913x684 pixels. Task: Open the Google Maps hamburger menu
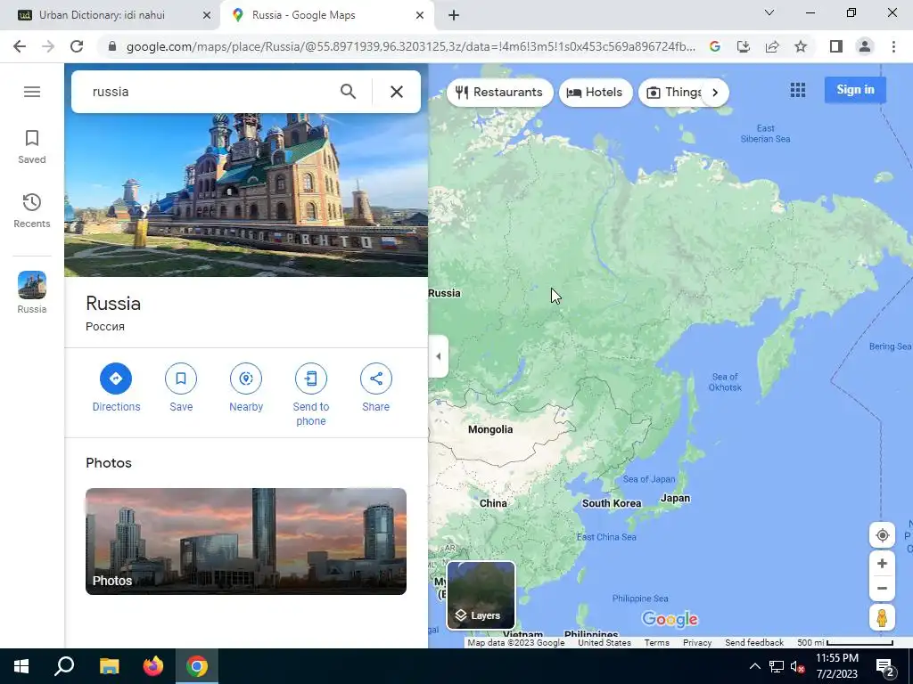[32, 92]
